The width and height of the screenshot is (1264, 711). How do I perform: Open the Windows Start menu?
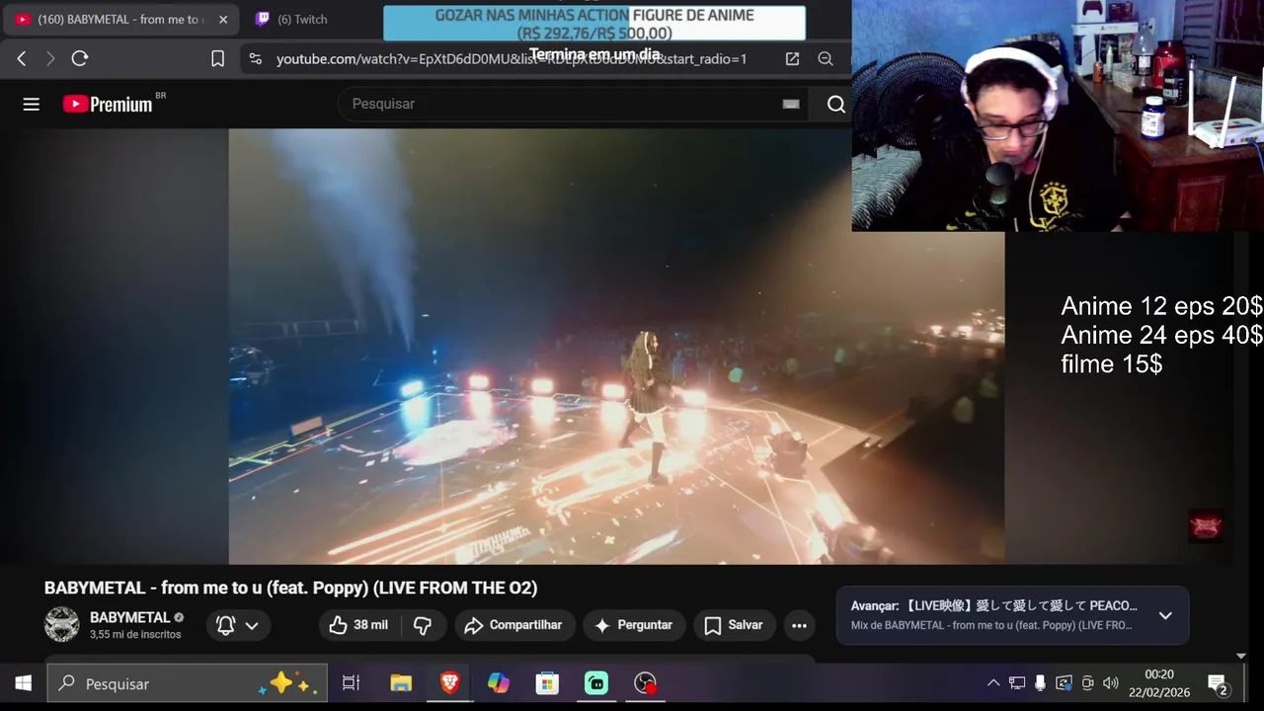(x=23, y=683)
